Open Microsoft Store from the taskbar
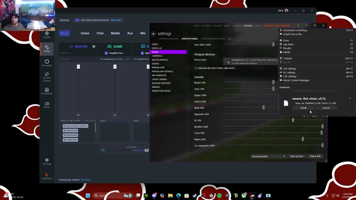This screenshot has width=356, height=200. coord(187,196)
